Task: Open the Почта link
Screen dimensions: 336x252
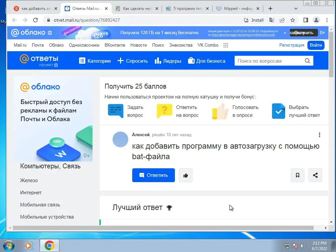Action: pyautogui.click(x=38, y=45)
